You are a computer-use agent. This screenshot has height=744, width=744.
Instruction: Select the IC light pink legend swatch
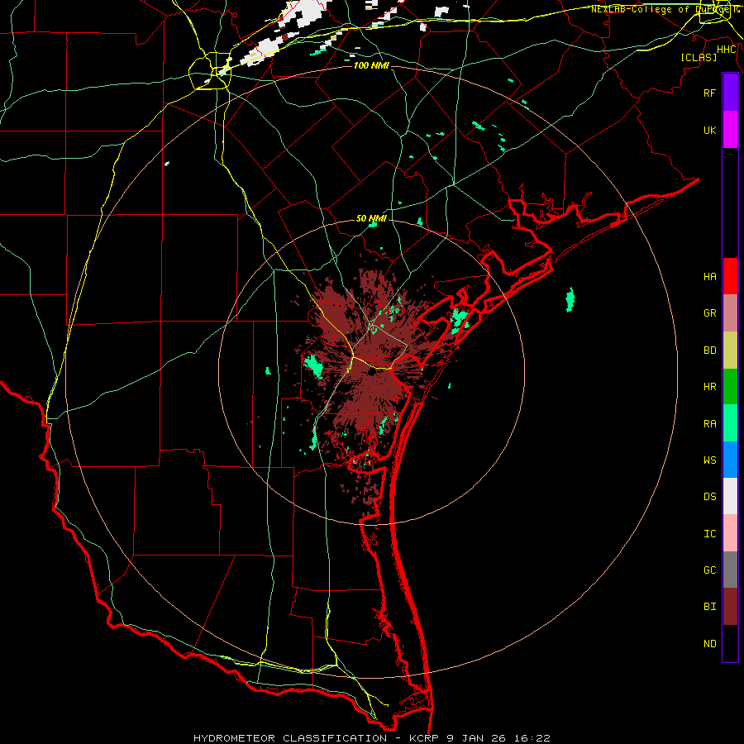coord(730,533)
